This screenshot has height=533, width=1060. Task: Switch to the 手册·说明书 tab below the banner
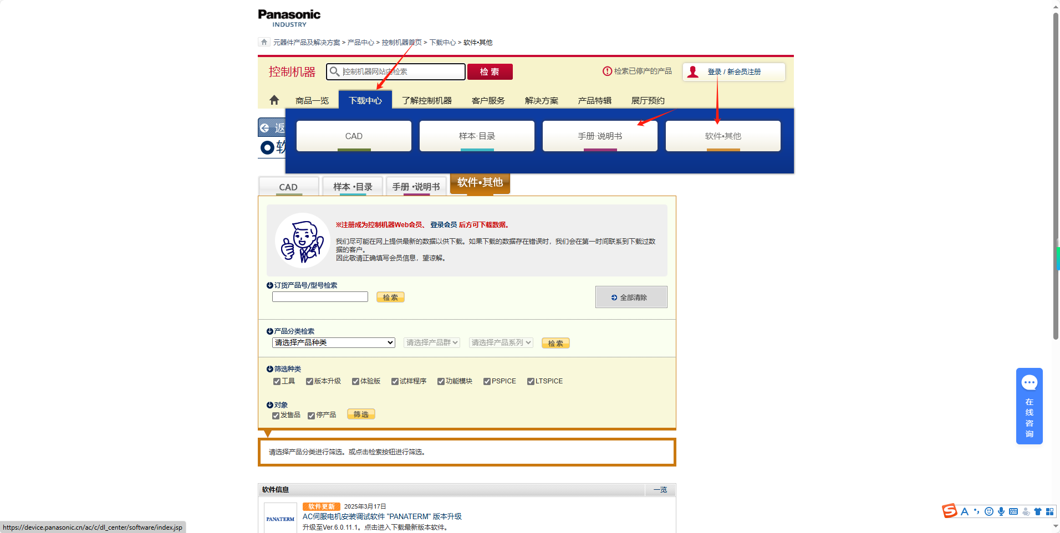(x=416, y=187)
